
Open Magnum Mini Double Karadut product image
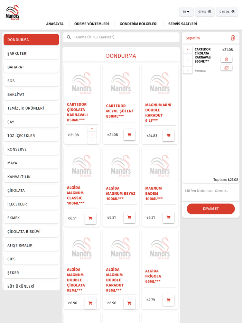click(x=160, y=83)
